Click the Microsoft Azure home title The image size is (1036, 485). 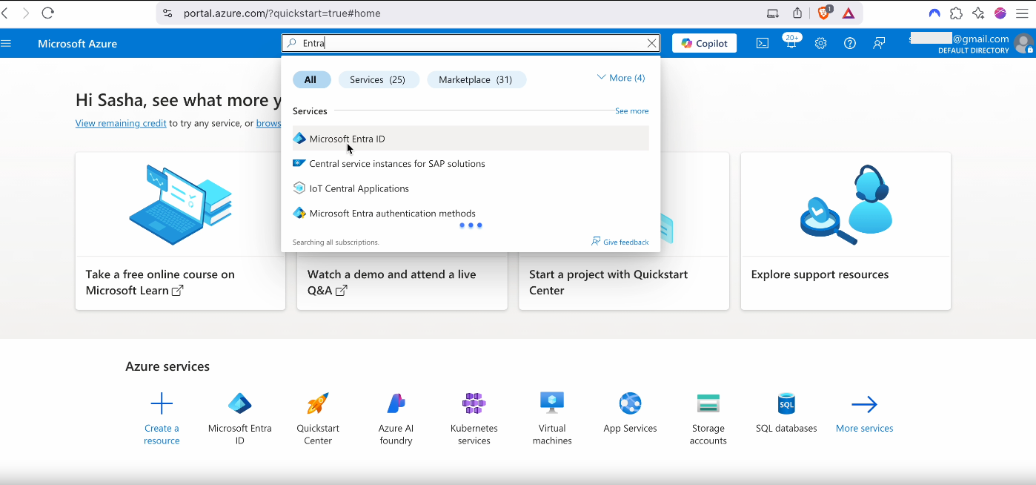click(x=77, y=44)
